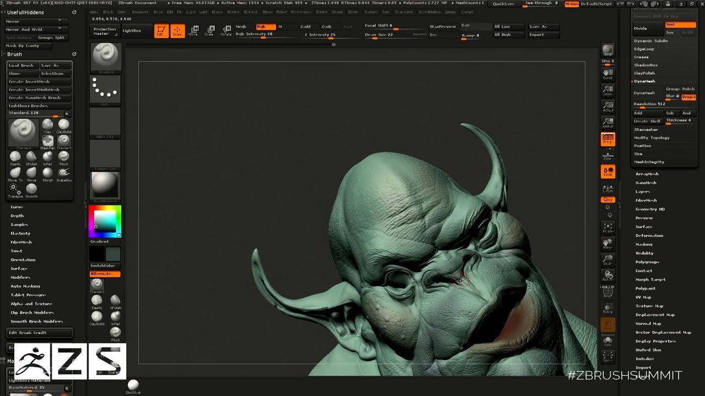Viewport: 705px width, 396px height.
Task: Select the Move tool in the top toolbar
Action: pyautogui.click(x=194, y=31)
